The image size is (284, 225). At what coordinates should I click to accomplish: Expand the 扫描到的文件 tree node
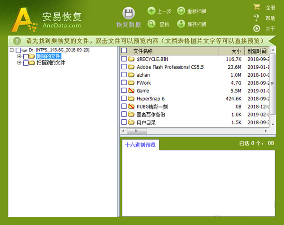[x=19, y=63]
